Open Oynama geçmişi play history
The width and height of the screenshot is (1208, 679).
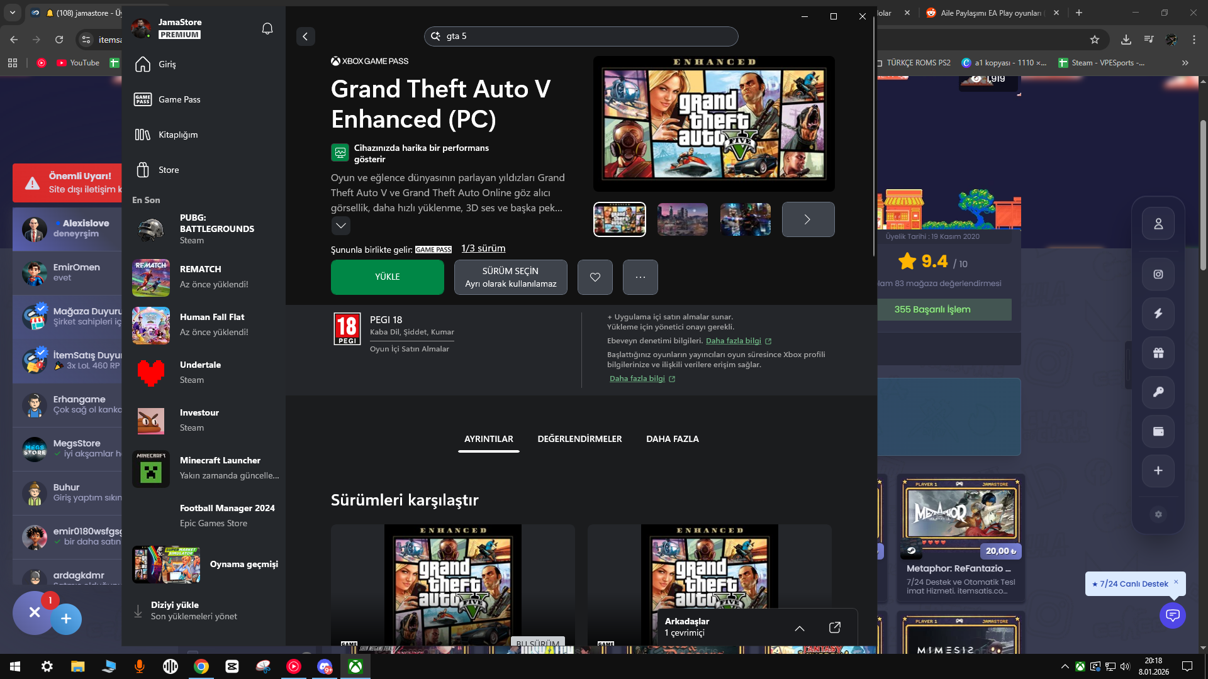click(x=205, y=564)
